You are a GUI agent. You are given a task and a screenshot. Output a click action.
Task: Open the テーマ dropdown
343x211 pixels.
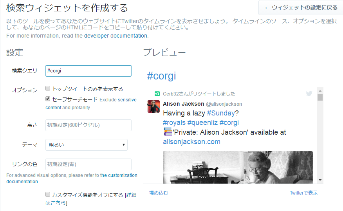[87, 145]
